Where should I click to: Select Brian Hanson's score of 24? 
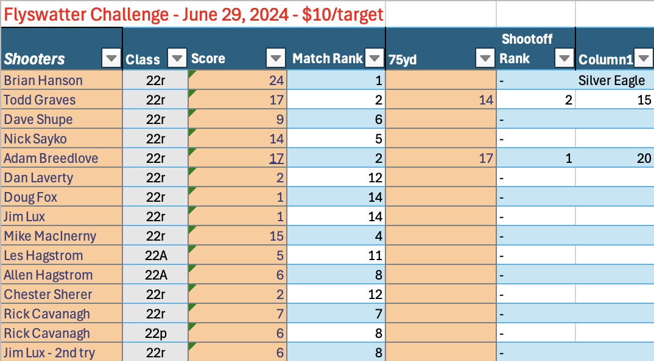[237, 80]
